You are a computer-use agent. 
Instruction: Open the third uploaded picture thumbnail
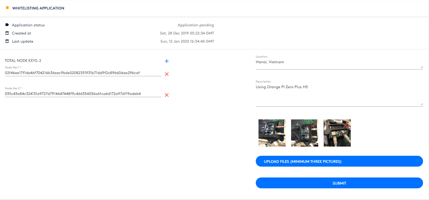(x=337, y=133)
